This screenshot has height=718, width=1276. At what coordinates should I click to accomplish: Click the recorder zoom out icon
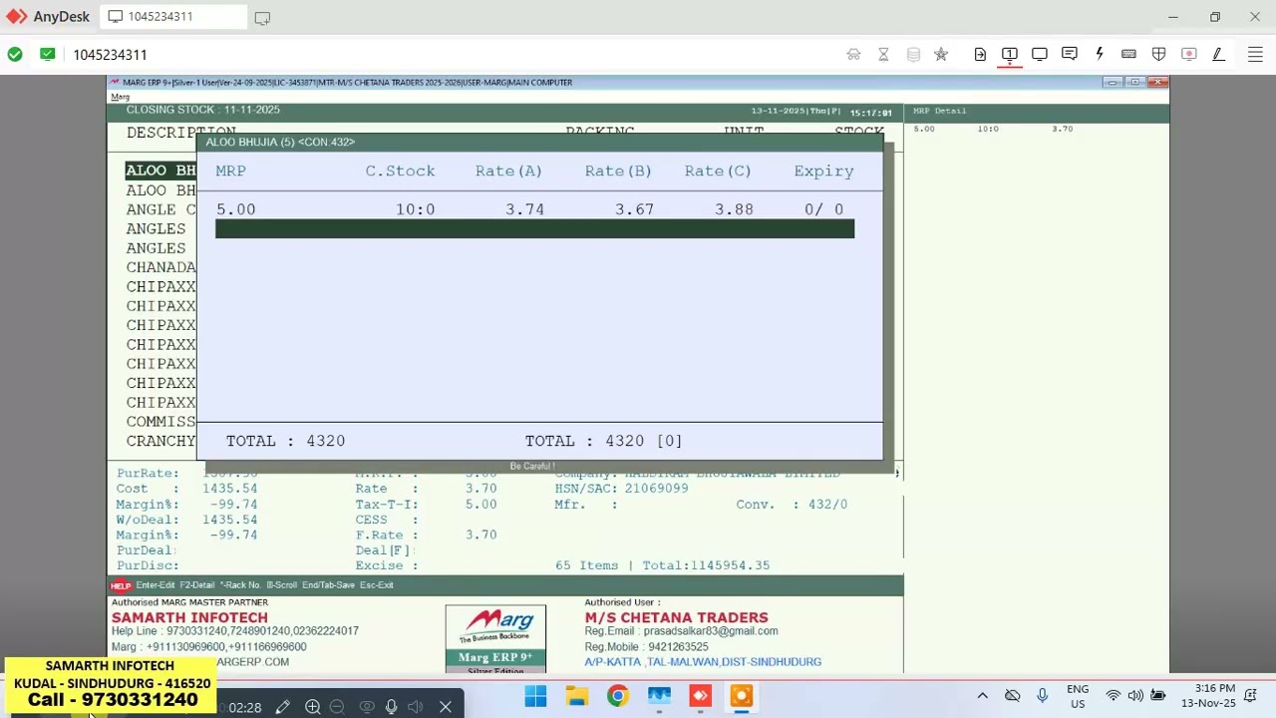[337, 707]
